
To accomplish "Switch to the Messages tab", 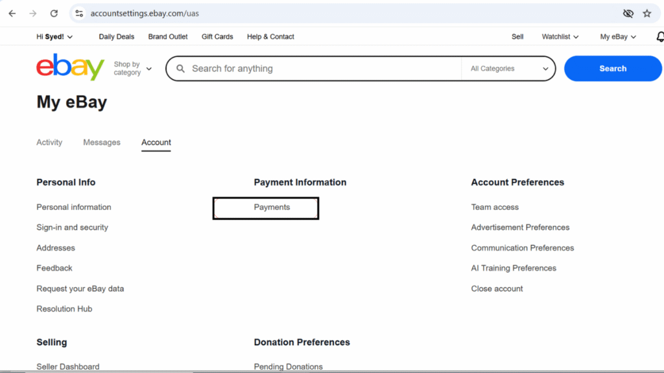I will (102, 142).
